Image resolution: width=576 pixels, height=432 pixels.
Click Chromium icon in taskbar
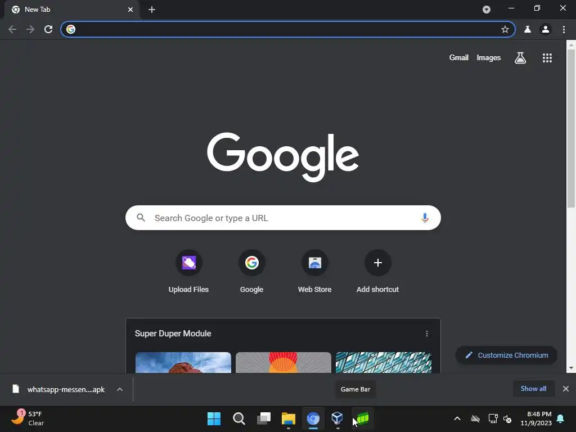click(x=313, y=418)
